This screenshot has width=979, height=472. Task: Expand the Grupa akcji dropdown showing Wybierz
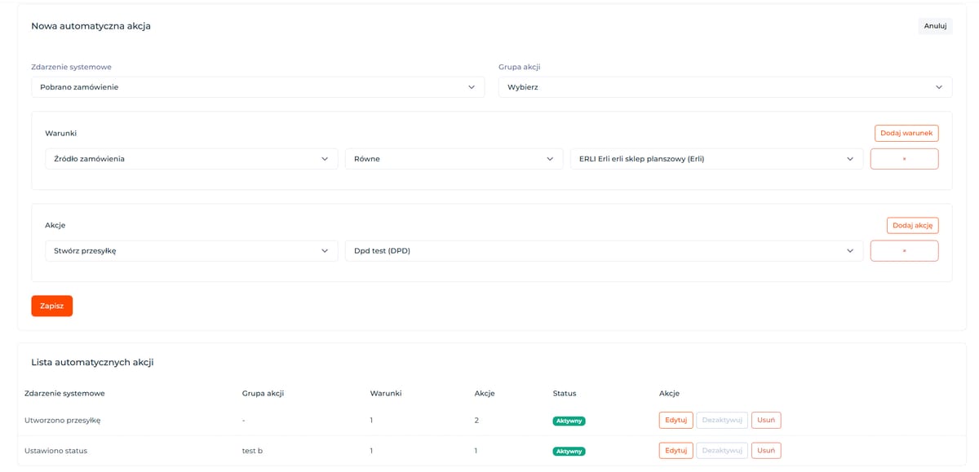[725, 87]
